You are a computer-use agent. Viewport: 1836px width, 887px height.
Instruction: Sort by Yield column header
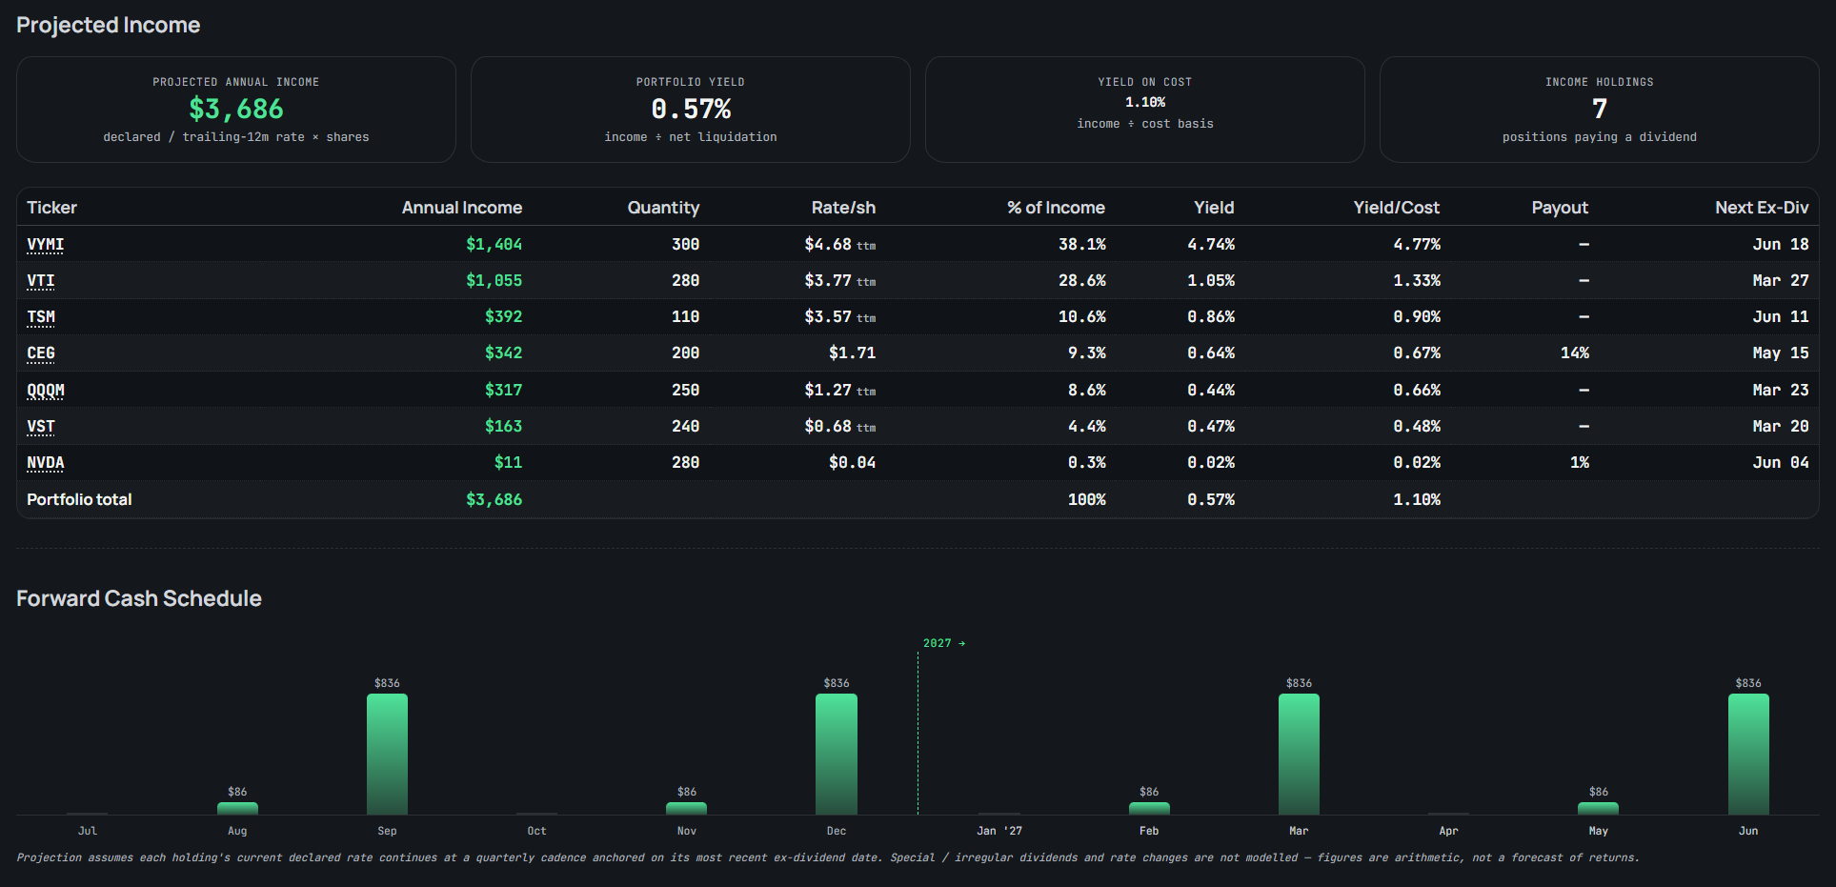click(x=1214, y=207)
